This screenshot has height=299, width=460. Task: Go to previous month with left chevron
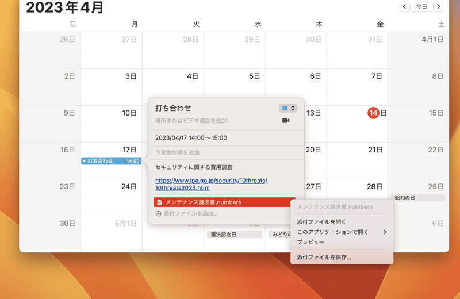point(405,7)
